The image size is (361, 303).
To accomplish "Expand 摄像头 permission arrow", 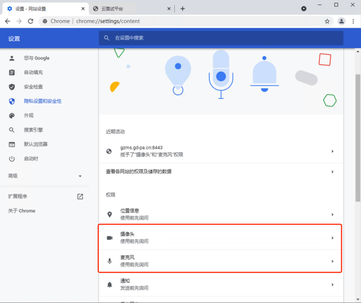I will (x=332, y=238).
